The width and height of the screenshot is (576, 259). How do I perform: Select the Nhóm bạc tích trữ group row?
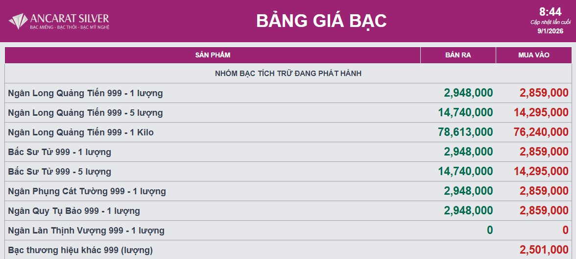pos(288,74)
